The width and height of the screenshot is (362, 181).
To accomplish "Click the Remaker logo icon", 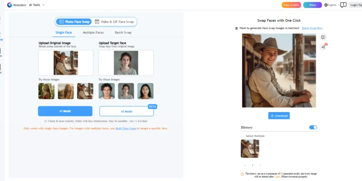I will tap(10, 5).
